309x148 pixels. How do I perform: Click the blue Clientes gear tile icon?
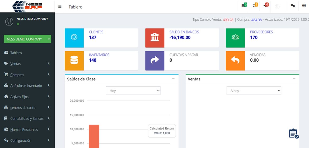[74, 37]
